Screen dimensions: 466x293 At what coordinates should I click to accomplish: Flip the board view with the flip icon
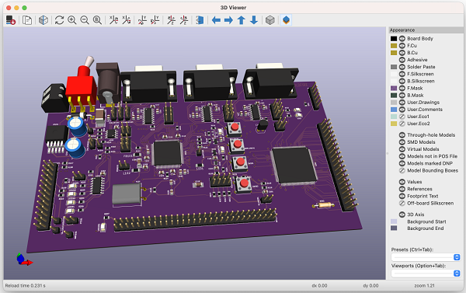tap(200, 20)
